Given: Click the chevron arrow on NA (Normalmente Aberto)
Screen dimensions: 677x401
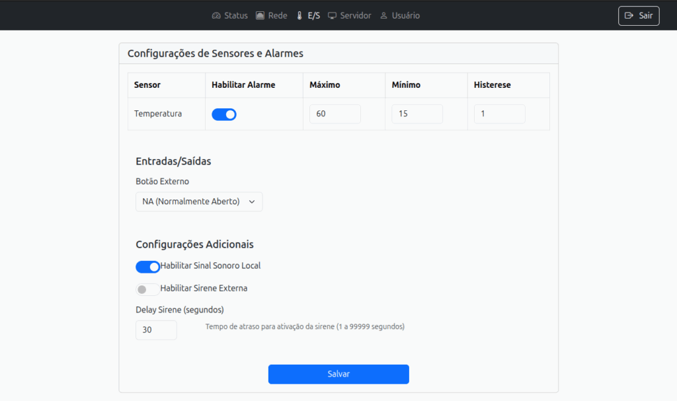Looking at the screenshot, I should point(252,202).
